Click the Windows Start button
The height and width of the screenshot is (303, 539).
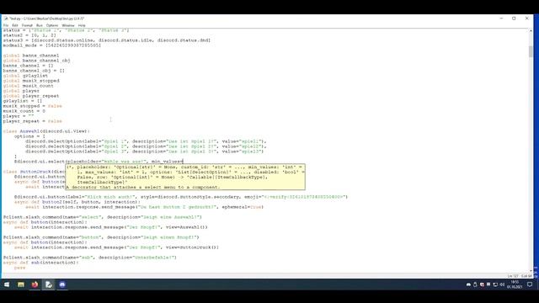[7, 284]
